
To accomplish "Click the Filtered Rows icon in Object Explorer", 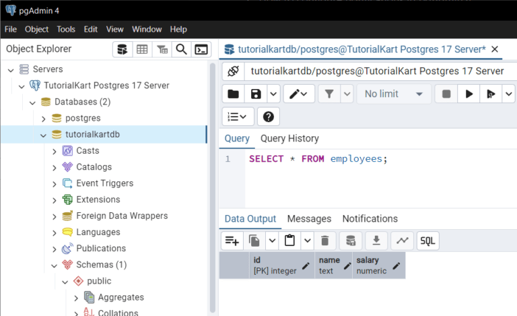I will (x=162, y=49).
